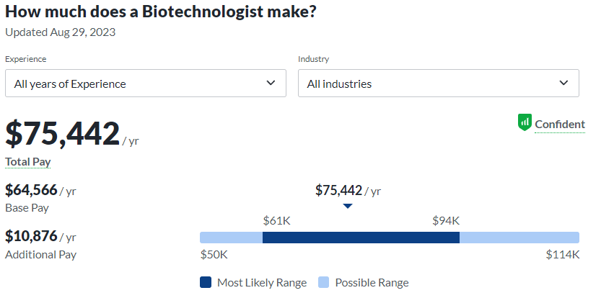The width and height of the screenshot is (614, 298).
Task: Click the $114K maximum range label
Action: (x=563, y=254)
